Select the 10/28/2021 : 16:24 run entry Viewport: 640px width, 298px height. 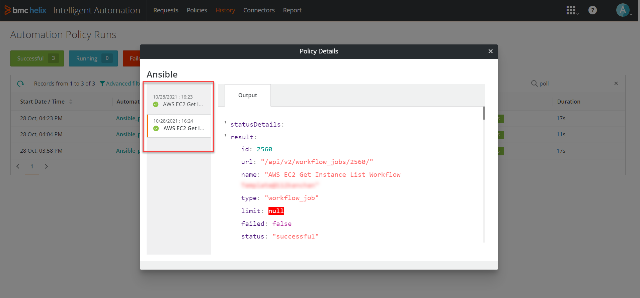coord(179,126)
